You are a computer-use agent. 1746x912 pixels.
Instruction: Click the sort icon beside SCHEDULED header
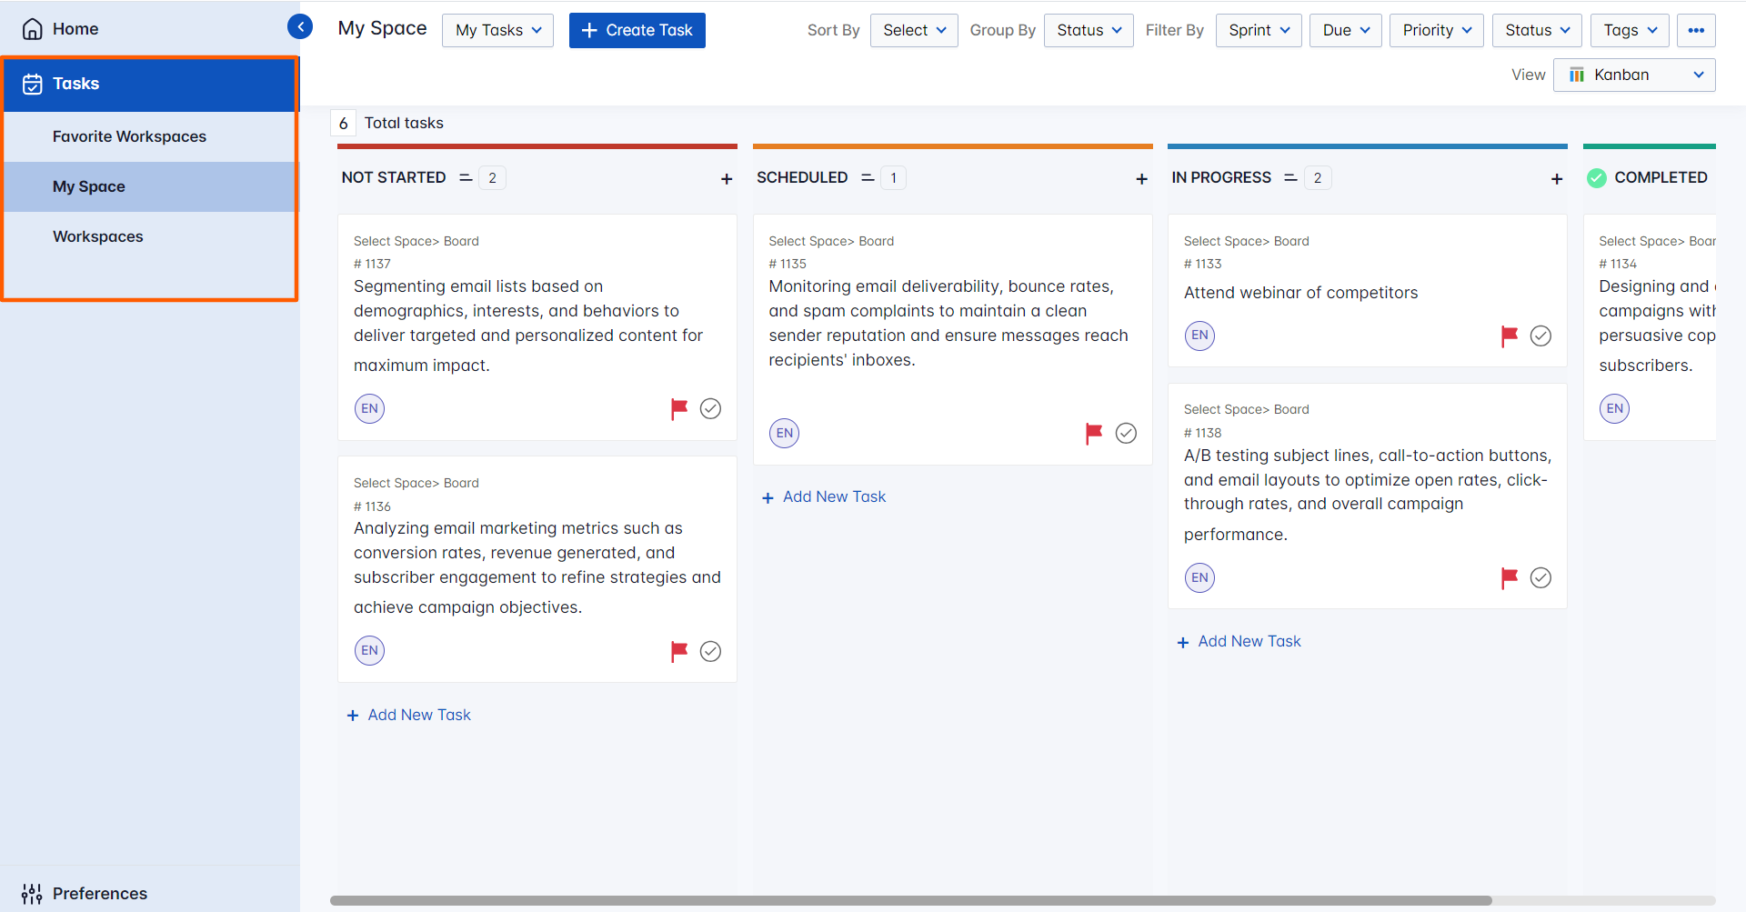[x=867, y=177]
